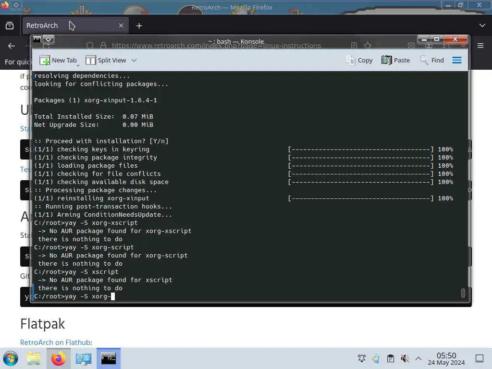The height and width of the screenshot is (369, 492).
Task: Go back in Firefox history
Action: click(12, 46)
